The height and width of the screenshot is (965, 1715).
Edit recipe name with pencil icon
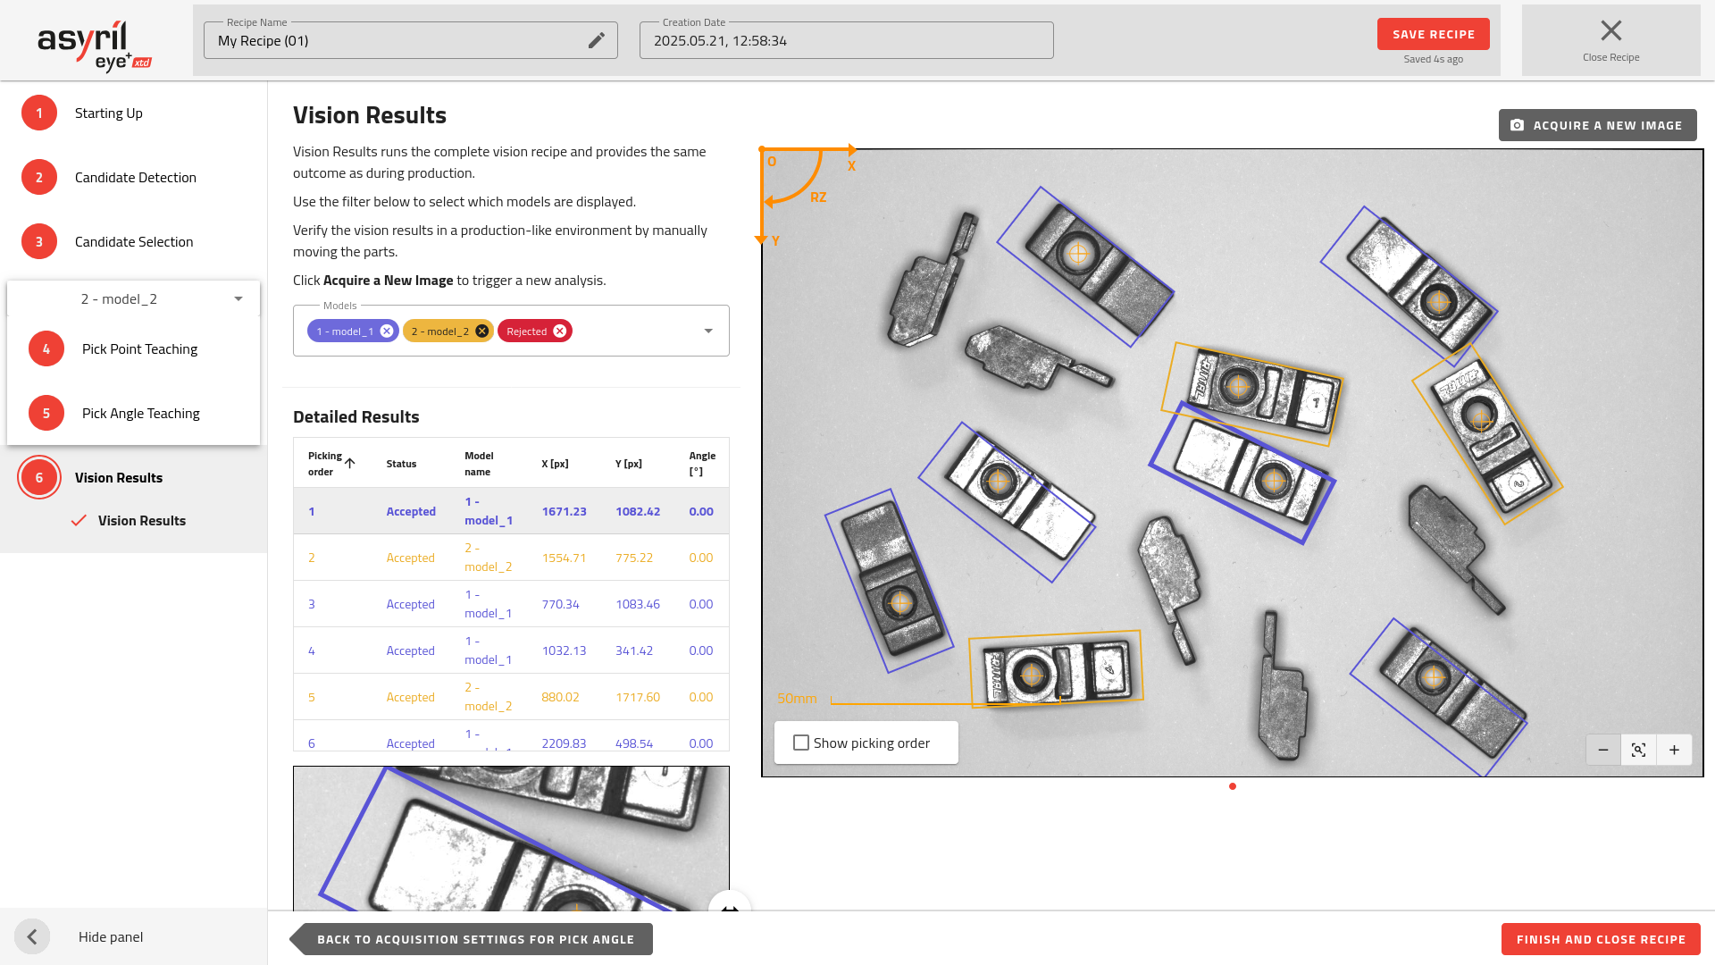point(596,40)
